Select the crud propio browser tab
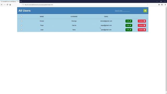Viewport: 167px width, 94px height. tap(10, 2)
